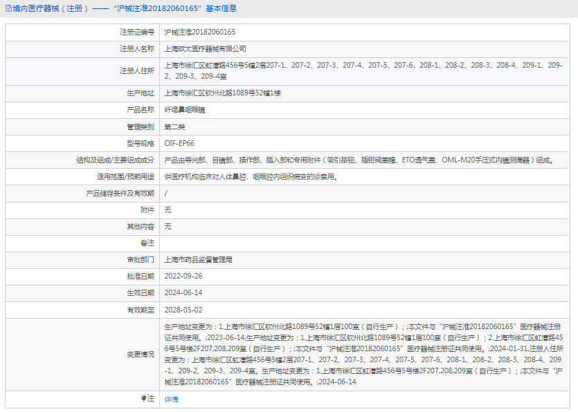578x412 pixels.
Task: Click the document icon beside the page title
Action: [8, 8]
